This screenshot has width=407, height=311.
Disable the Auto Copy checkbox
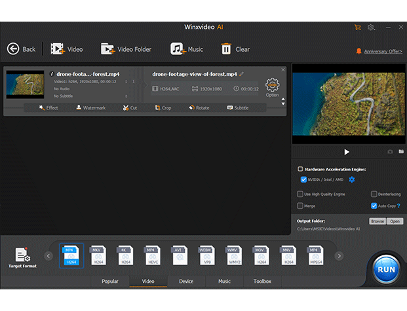(374, 206)
